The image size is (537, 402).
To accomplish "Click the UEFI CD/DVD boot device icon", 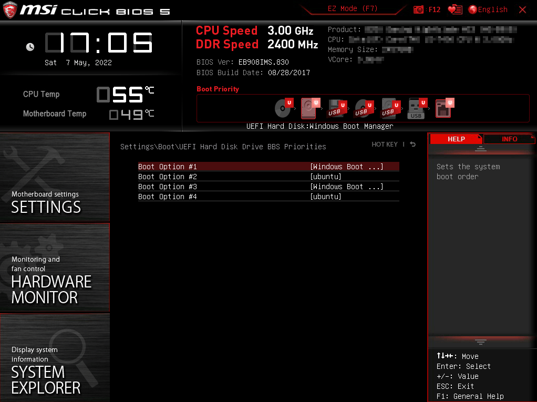I will (x=284, y=108).
